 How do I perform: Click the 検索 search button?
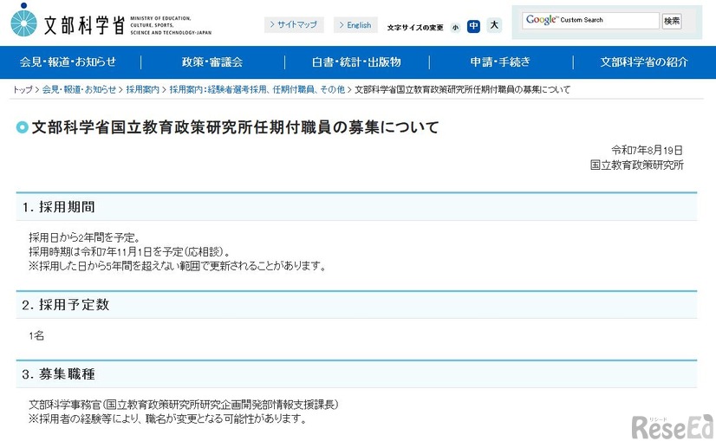672,21
